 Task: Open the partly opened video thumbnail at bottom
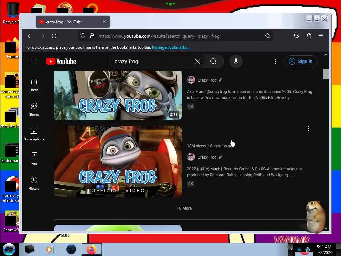click(118, 228)
